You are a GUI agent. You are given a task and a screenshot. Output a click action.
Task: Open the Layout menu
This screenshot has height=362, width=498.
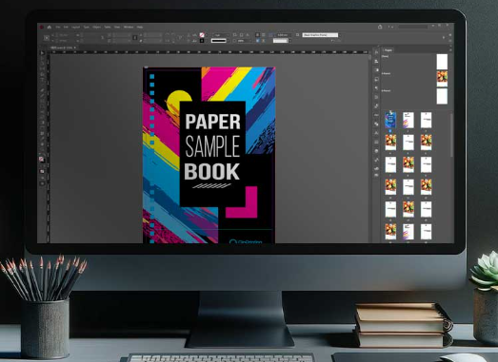pyautogui.click(x=75, y=28)
